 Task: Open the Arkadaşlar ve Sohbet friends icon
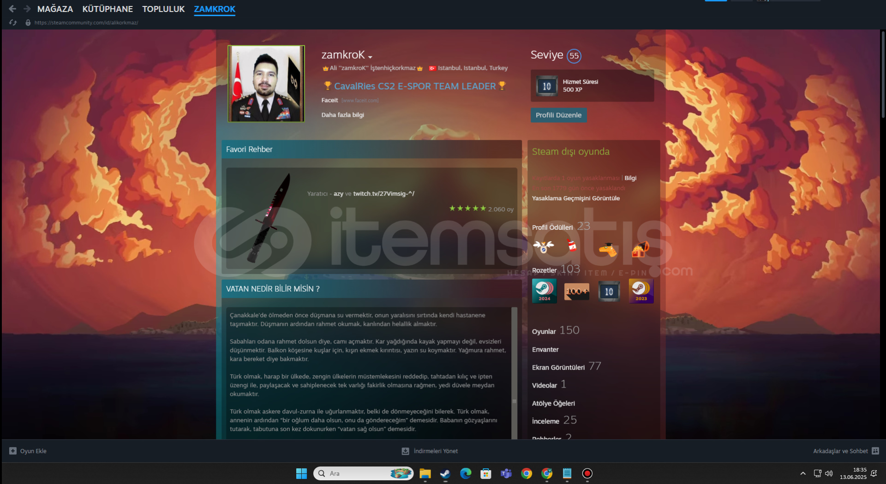click(875, 451)
